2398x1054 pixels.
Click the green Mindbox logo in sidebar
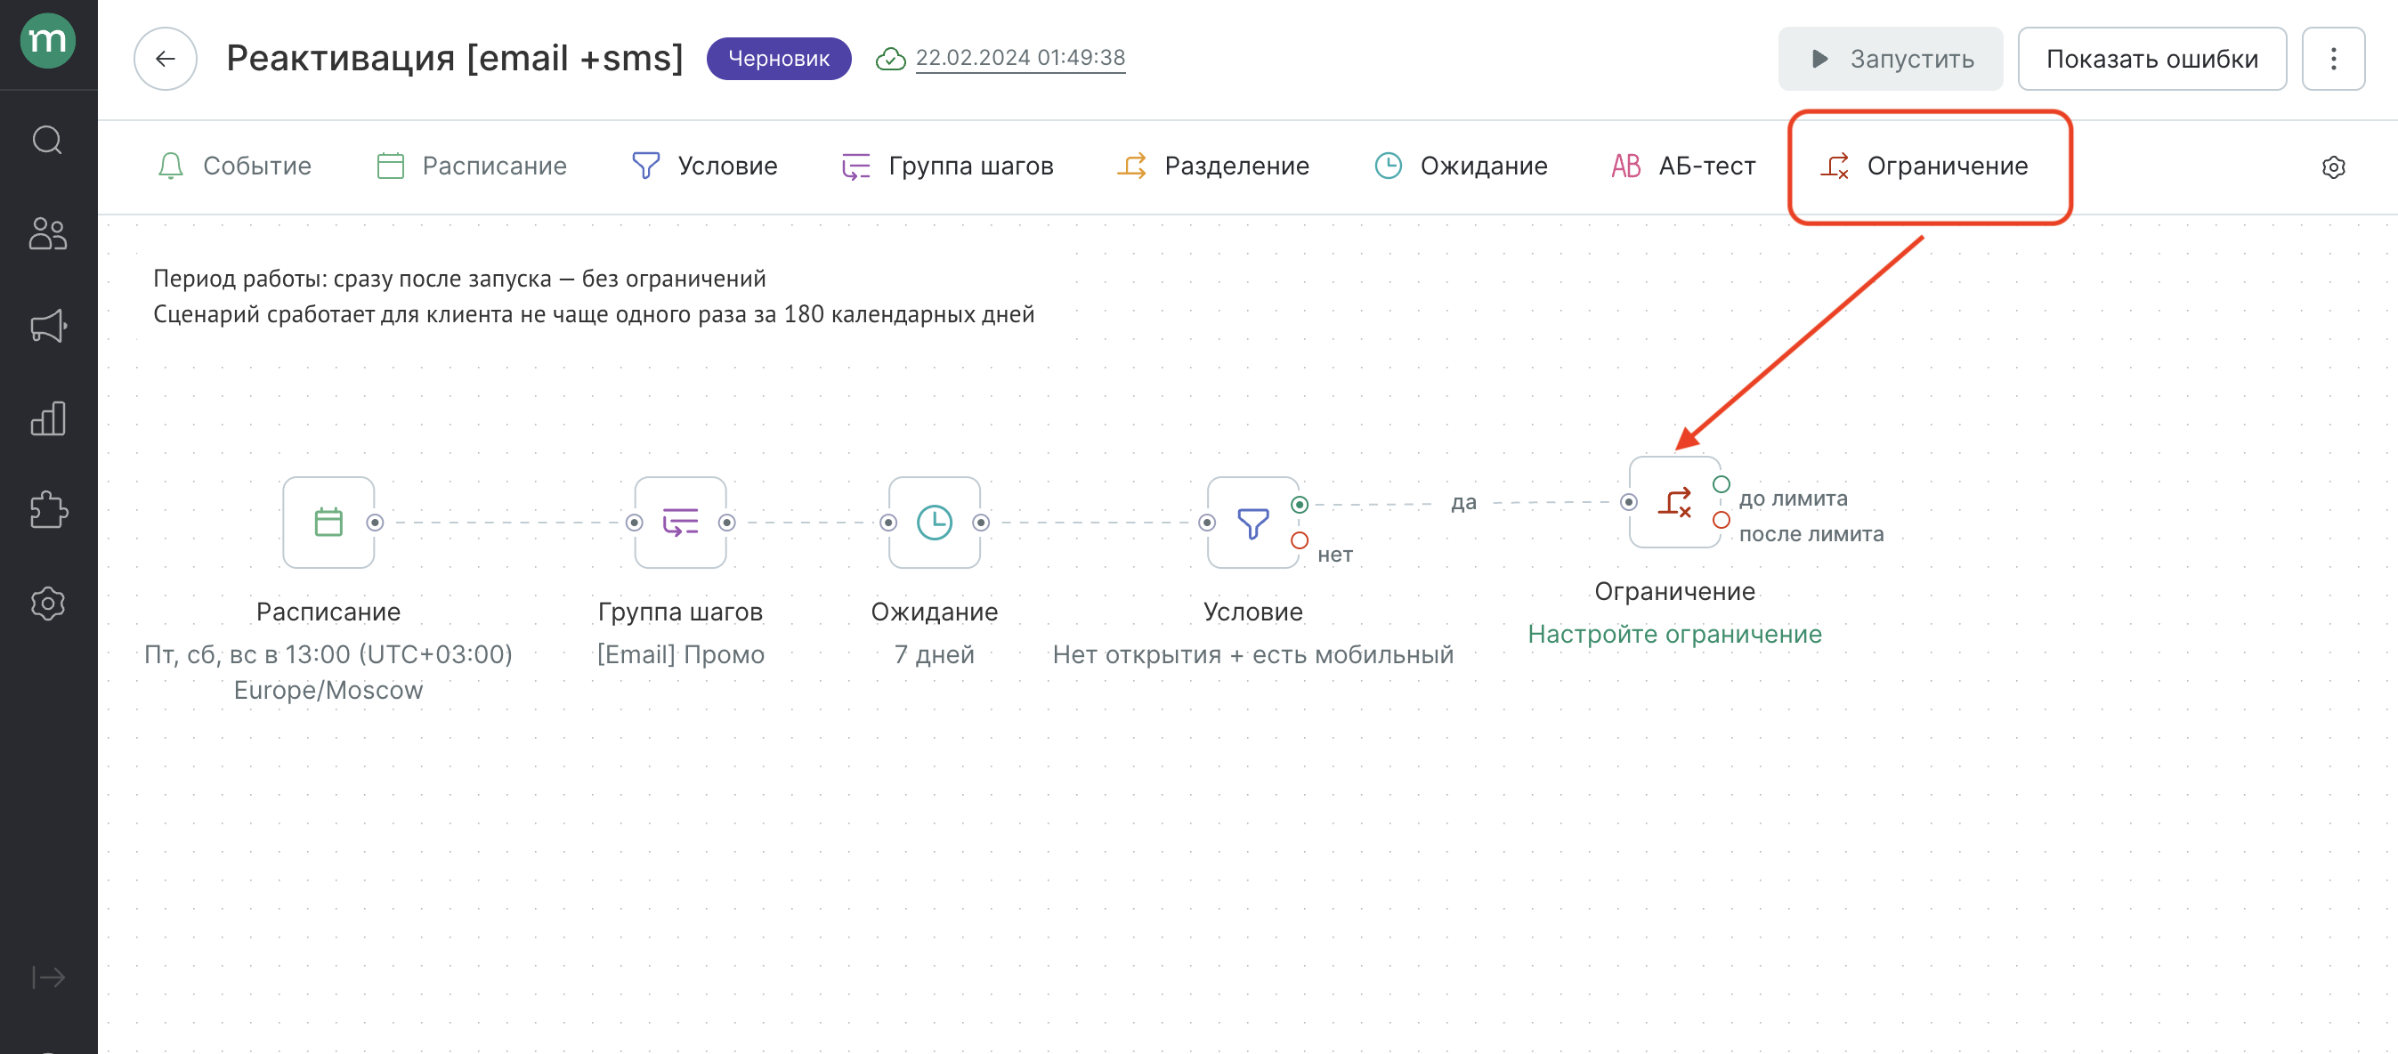click(x=47, y=41)
